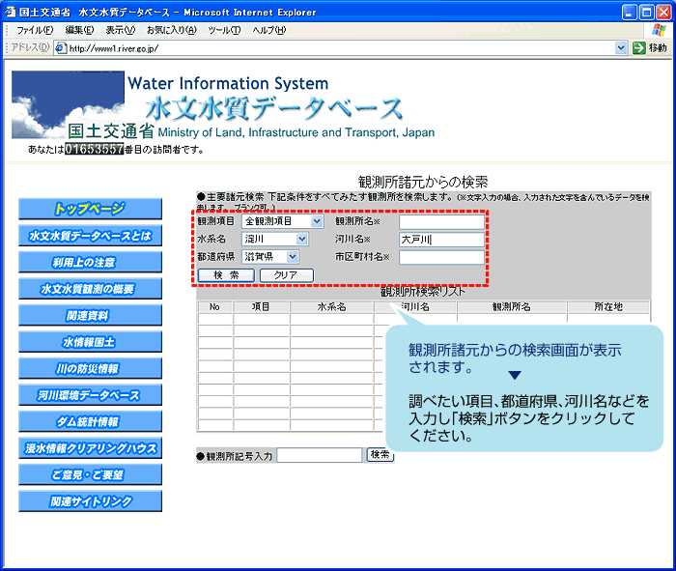Viewport: 676px width, 571px height.
Task: Click the Internet Explorer title bar icon
Action: (10, 11)
